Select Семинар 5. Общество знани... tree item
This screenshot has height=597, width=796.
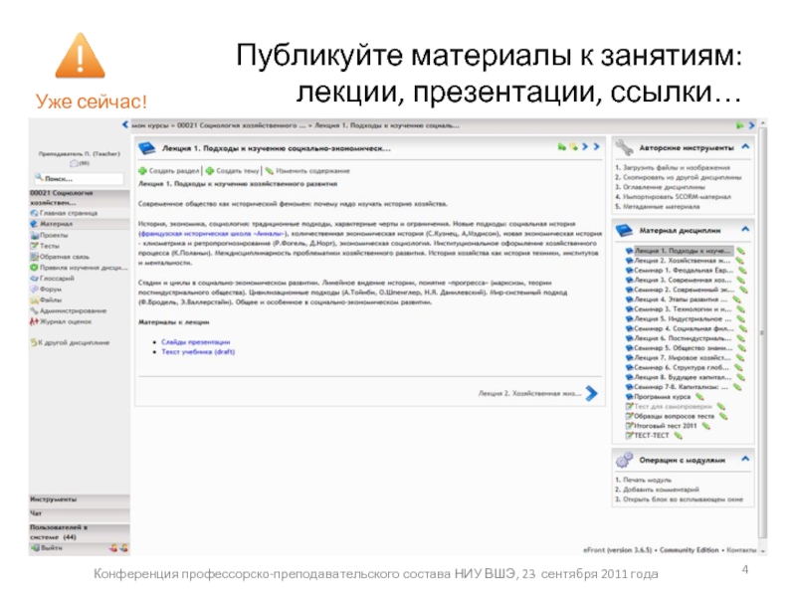684,348
